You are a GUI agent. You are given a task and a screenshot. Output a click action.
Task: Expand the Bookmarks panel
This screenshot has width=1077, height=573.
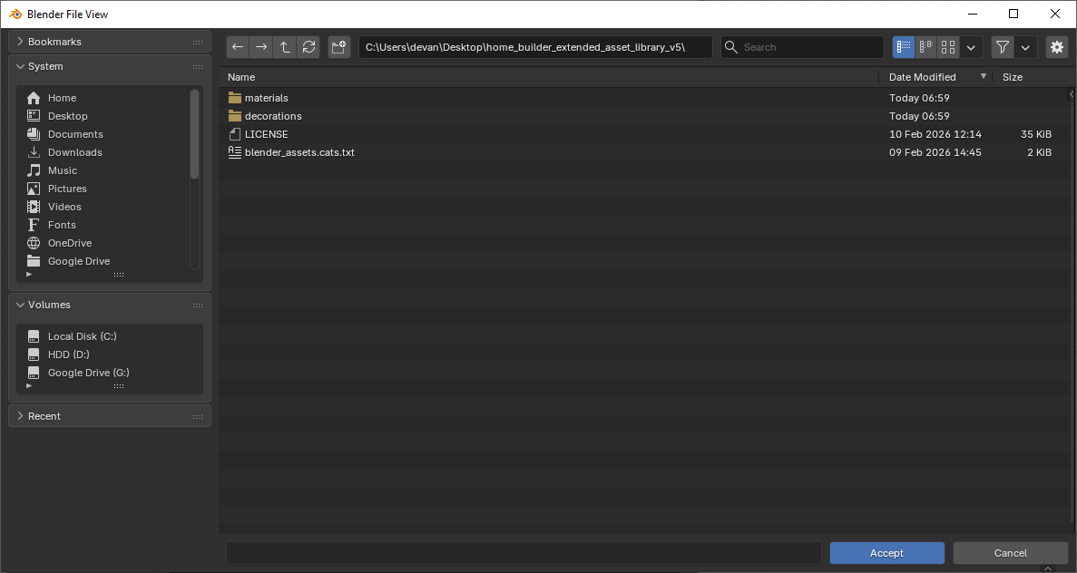coord(54,42)
